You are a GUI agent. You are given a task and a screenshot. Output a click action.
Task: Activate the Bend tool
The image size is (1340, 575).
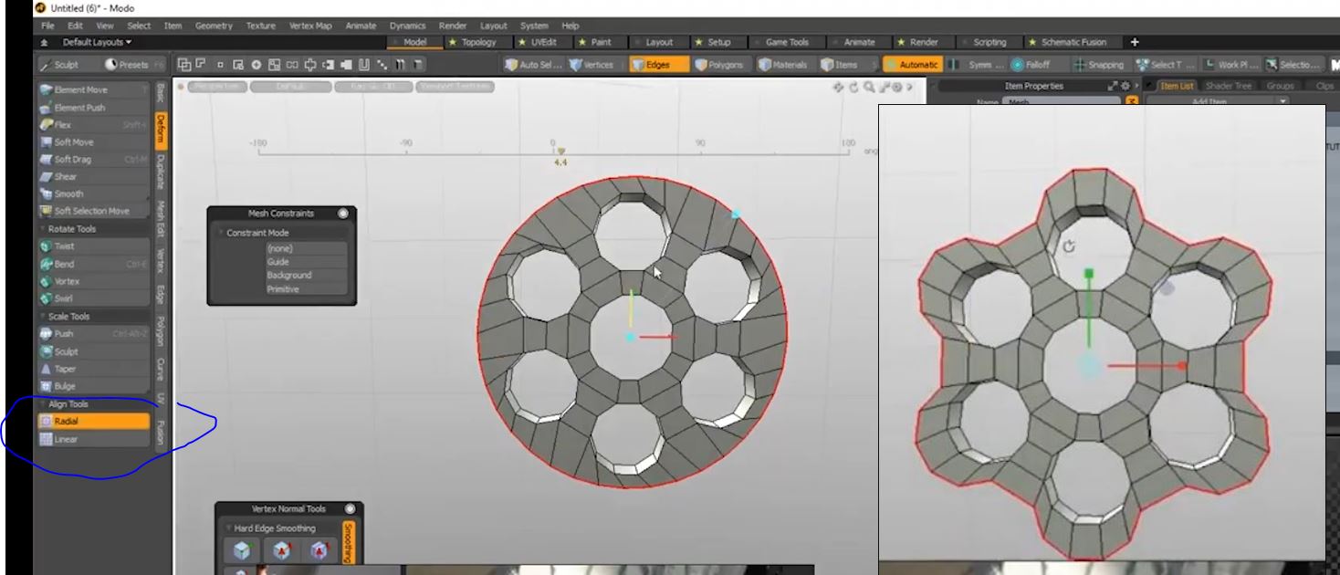(93, 264)
